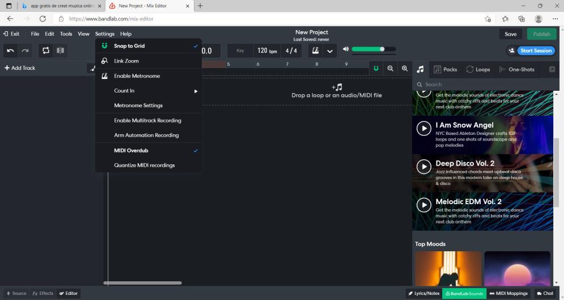564x300 pixels.
Task: Click Add Track
Action: click(20, 67)
